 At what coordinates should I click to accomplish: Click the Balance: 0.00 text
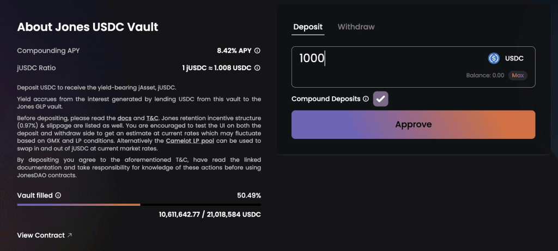[x=485, y=75]
